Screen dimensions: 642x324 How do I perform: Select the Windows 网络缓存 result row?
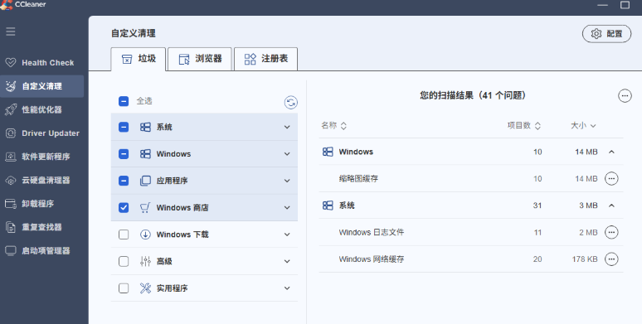(x=471, y=259)
